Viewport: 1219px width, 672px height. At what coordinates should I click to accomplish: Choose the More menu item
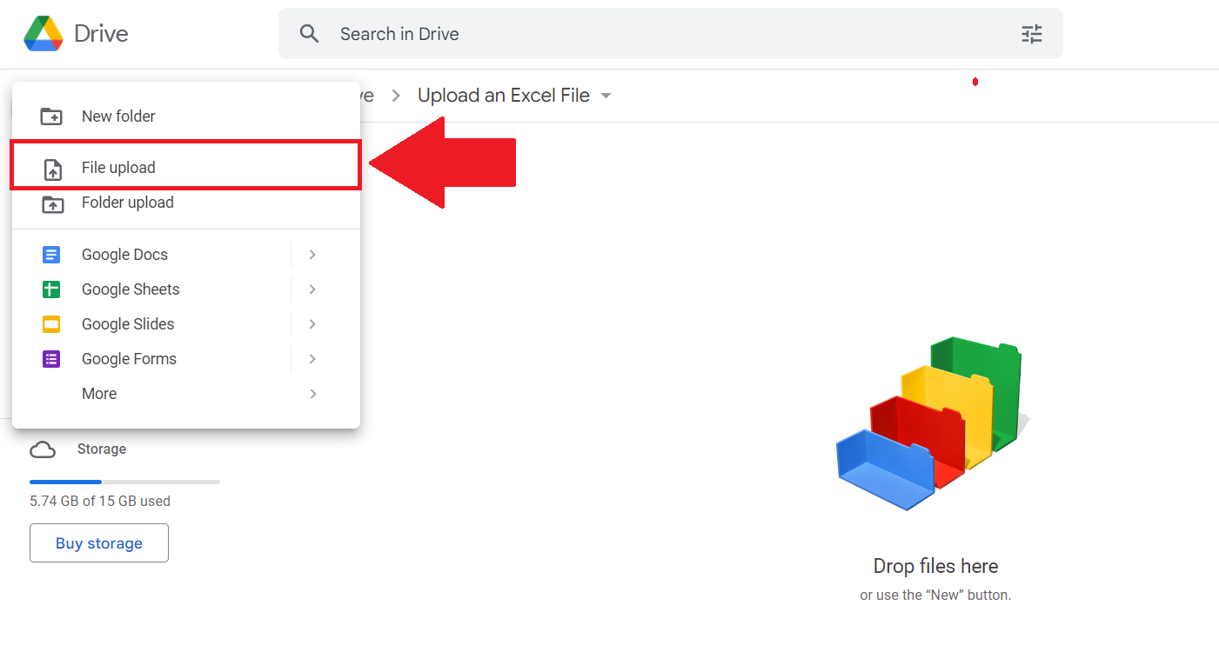pos(186,394)
